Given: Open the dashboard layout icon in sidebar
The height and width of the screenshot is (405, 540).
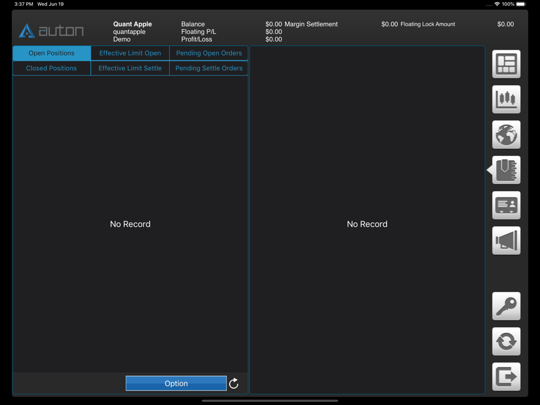Looking at the screenshot, I should coord(506,64).
